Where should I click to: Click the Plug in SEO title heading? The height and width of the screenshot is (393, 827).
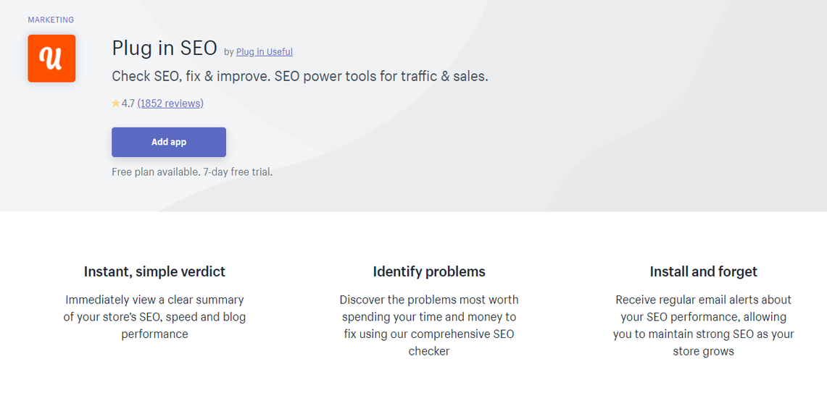click(x=165, y=48)
